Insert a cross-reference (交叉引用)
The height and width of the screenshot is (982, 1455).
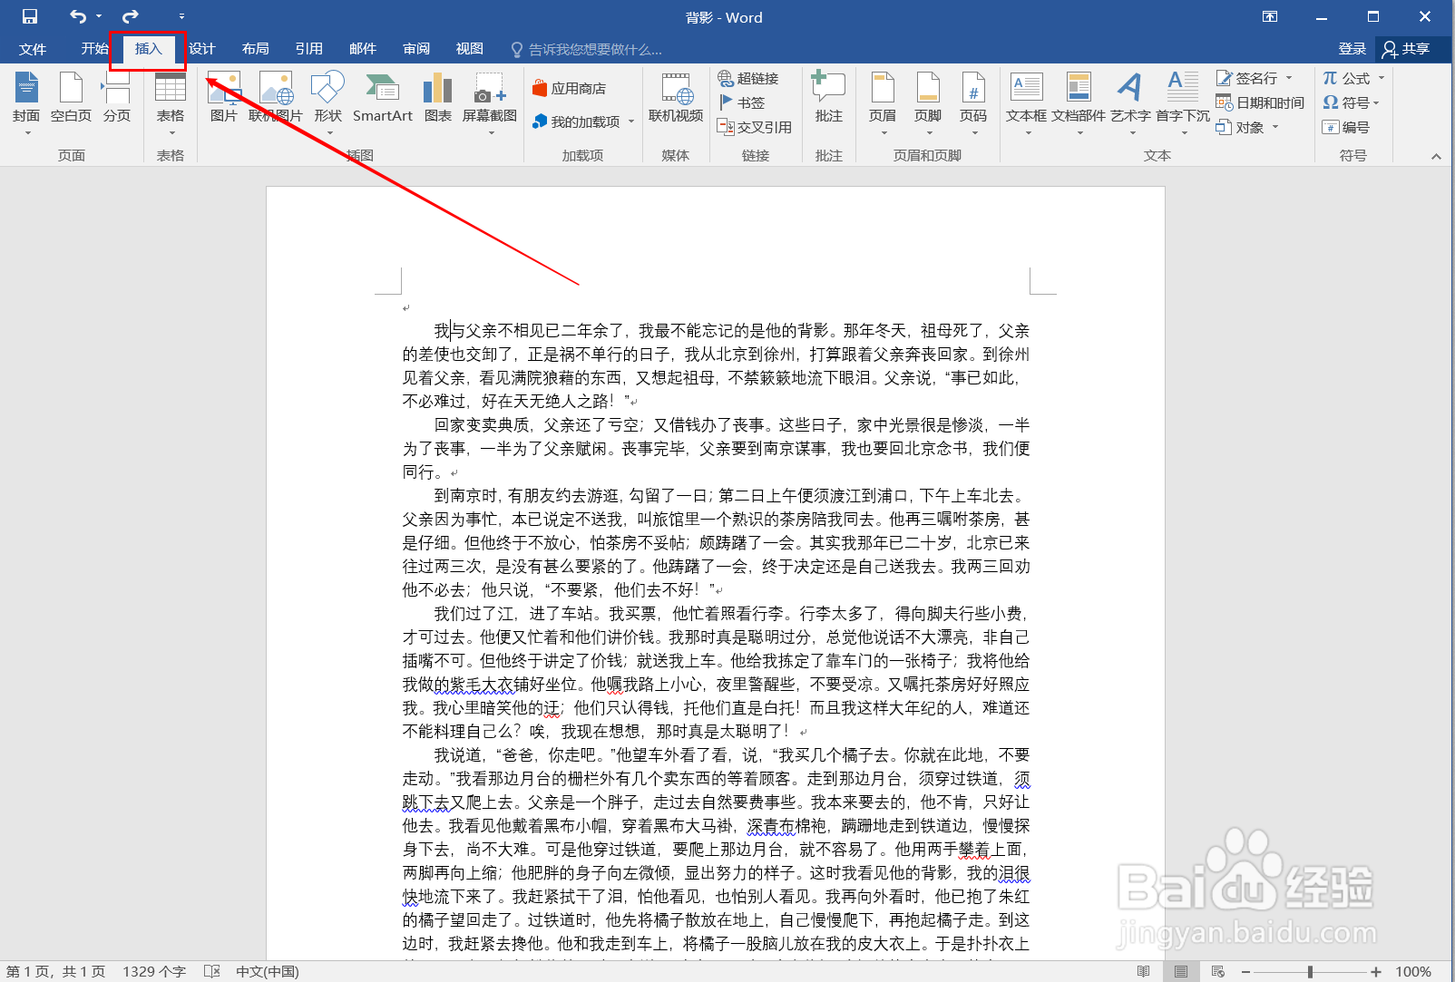[x=755, y=127]
